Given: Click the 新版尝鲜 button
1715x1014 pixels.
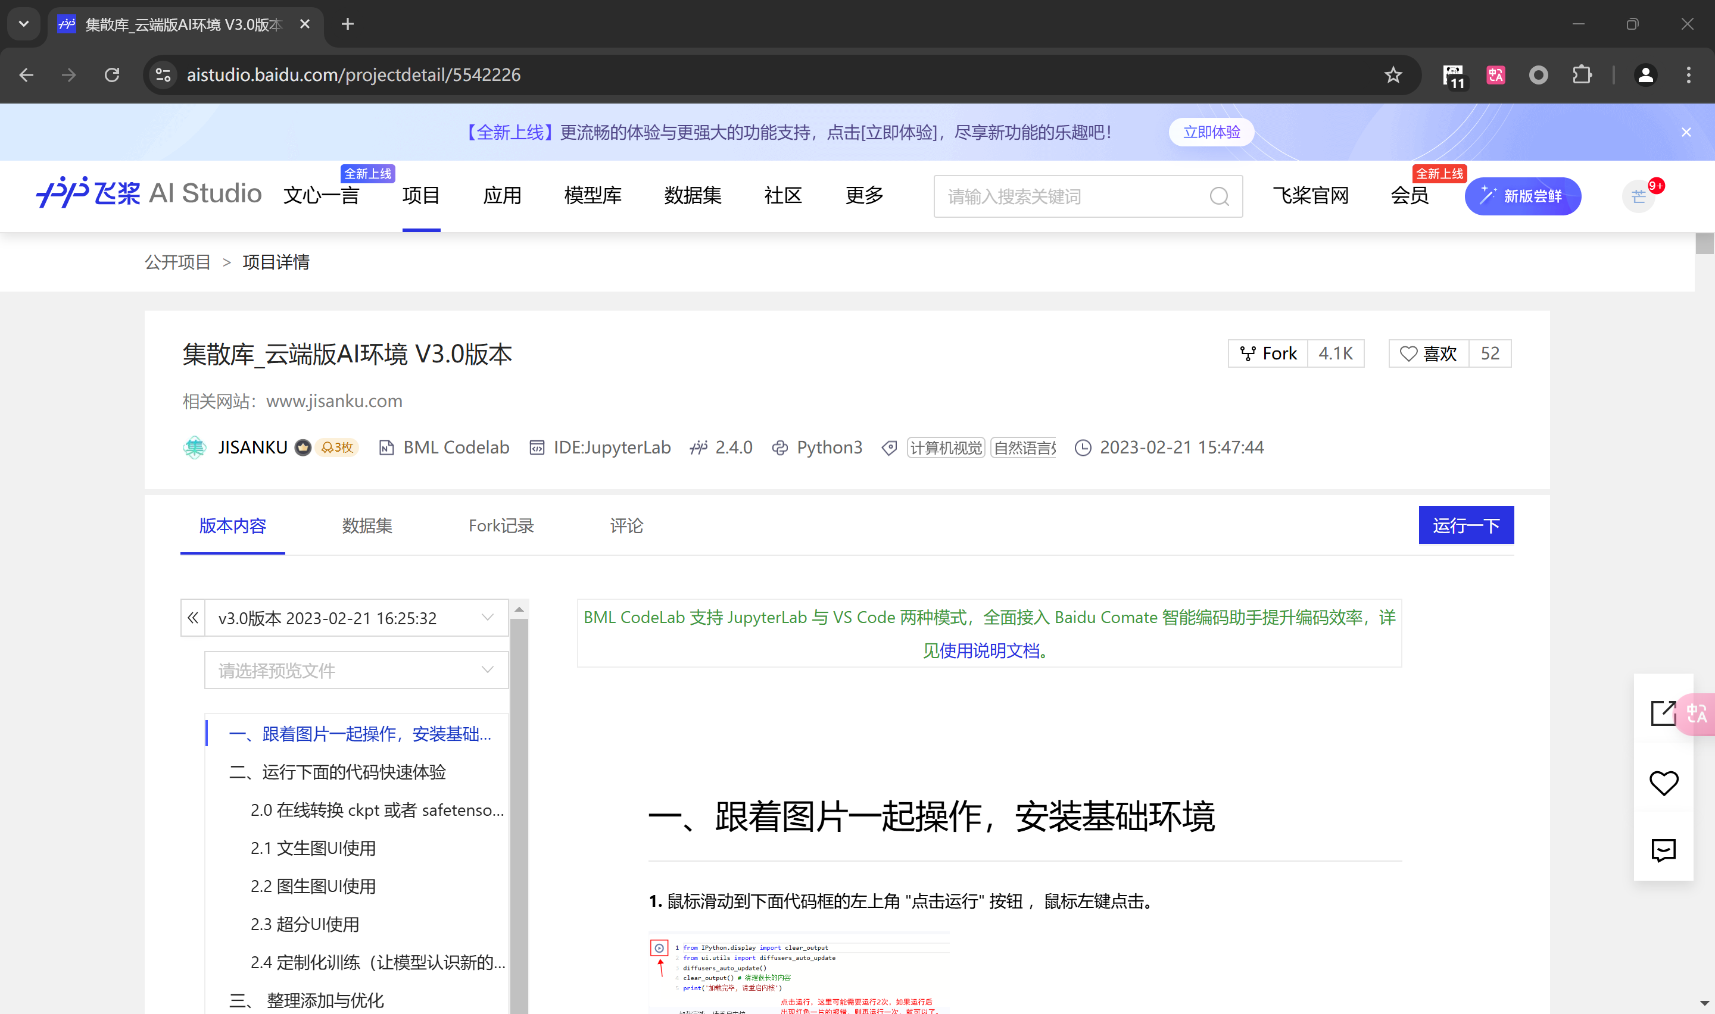Looking at the screenshot, I should click(x=1522, y=197).
